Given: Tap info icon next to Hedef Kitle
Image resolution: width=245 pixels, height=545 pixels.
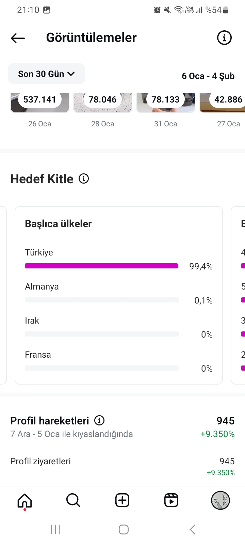Looking at the screenshot, I should point(84,178).
